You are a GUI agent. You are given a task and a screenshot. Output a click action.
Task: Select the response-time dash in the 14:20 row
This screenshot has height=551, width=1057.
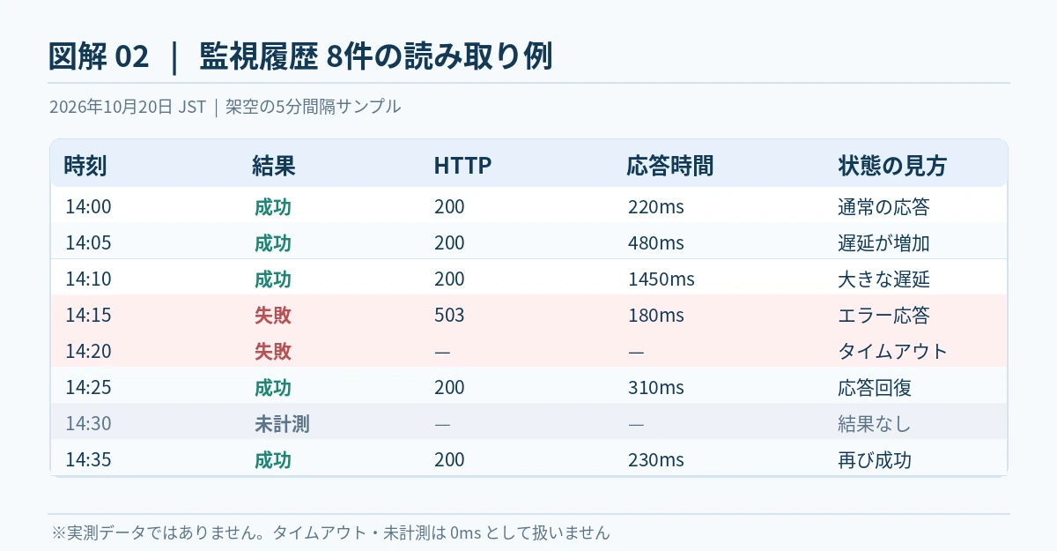pos(636,352)
